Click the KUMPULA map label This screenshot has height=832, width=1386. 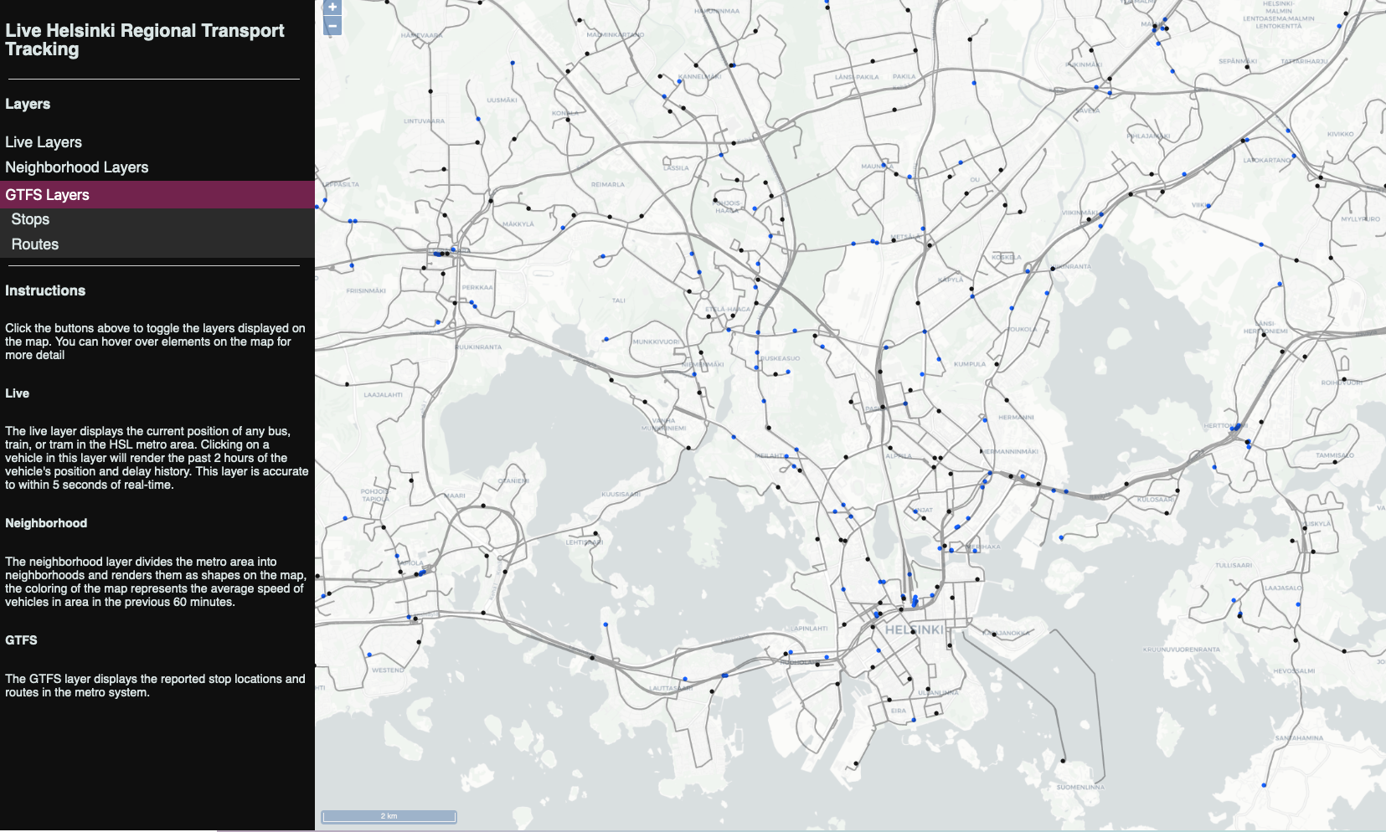pos(970,364)
